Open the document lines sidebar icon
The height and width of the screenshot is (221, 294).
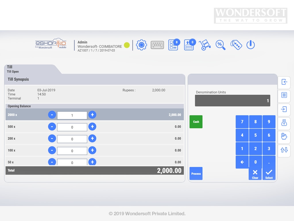coord(284,95)
